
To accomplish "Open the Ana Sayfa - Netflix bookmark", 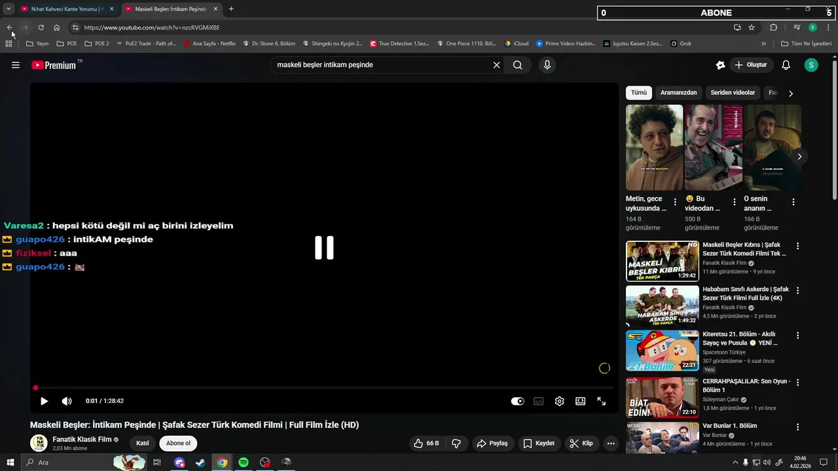I will 209,44.
